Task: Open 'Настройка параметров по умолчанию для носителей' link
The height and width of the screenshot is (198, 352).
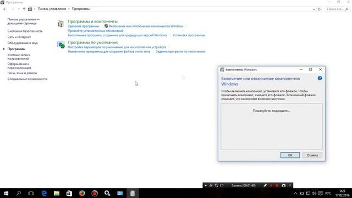Action: (117, 47)
